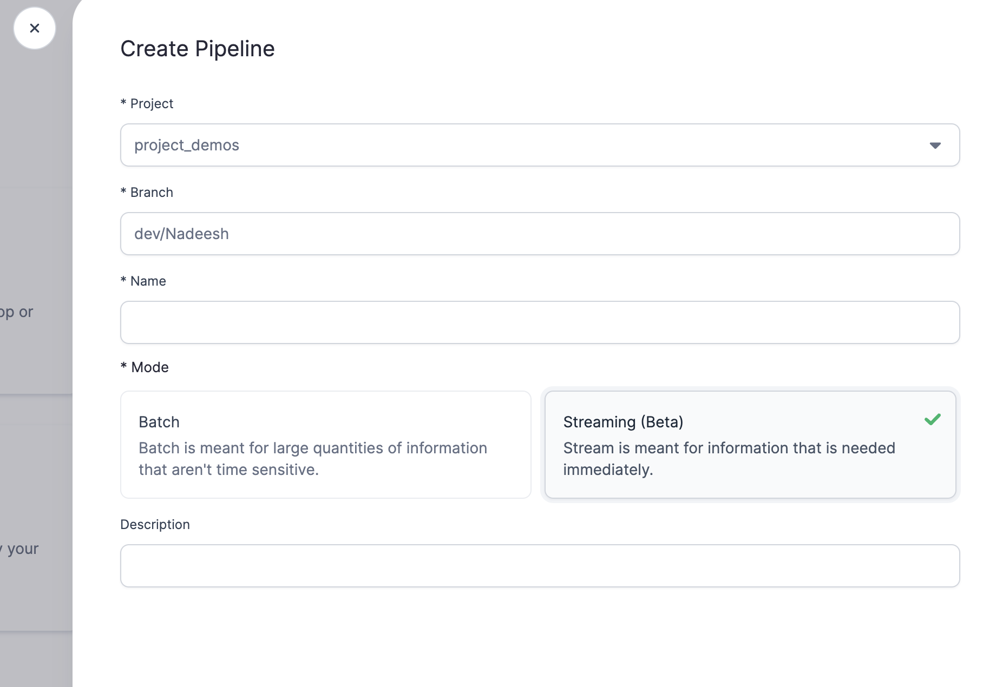Click the Name field label

click(x=143, y=281)
